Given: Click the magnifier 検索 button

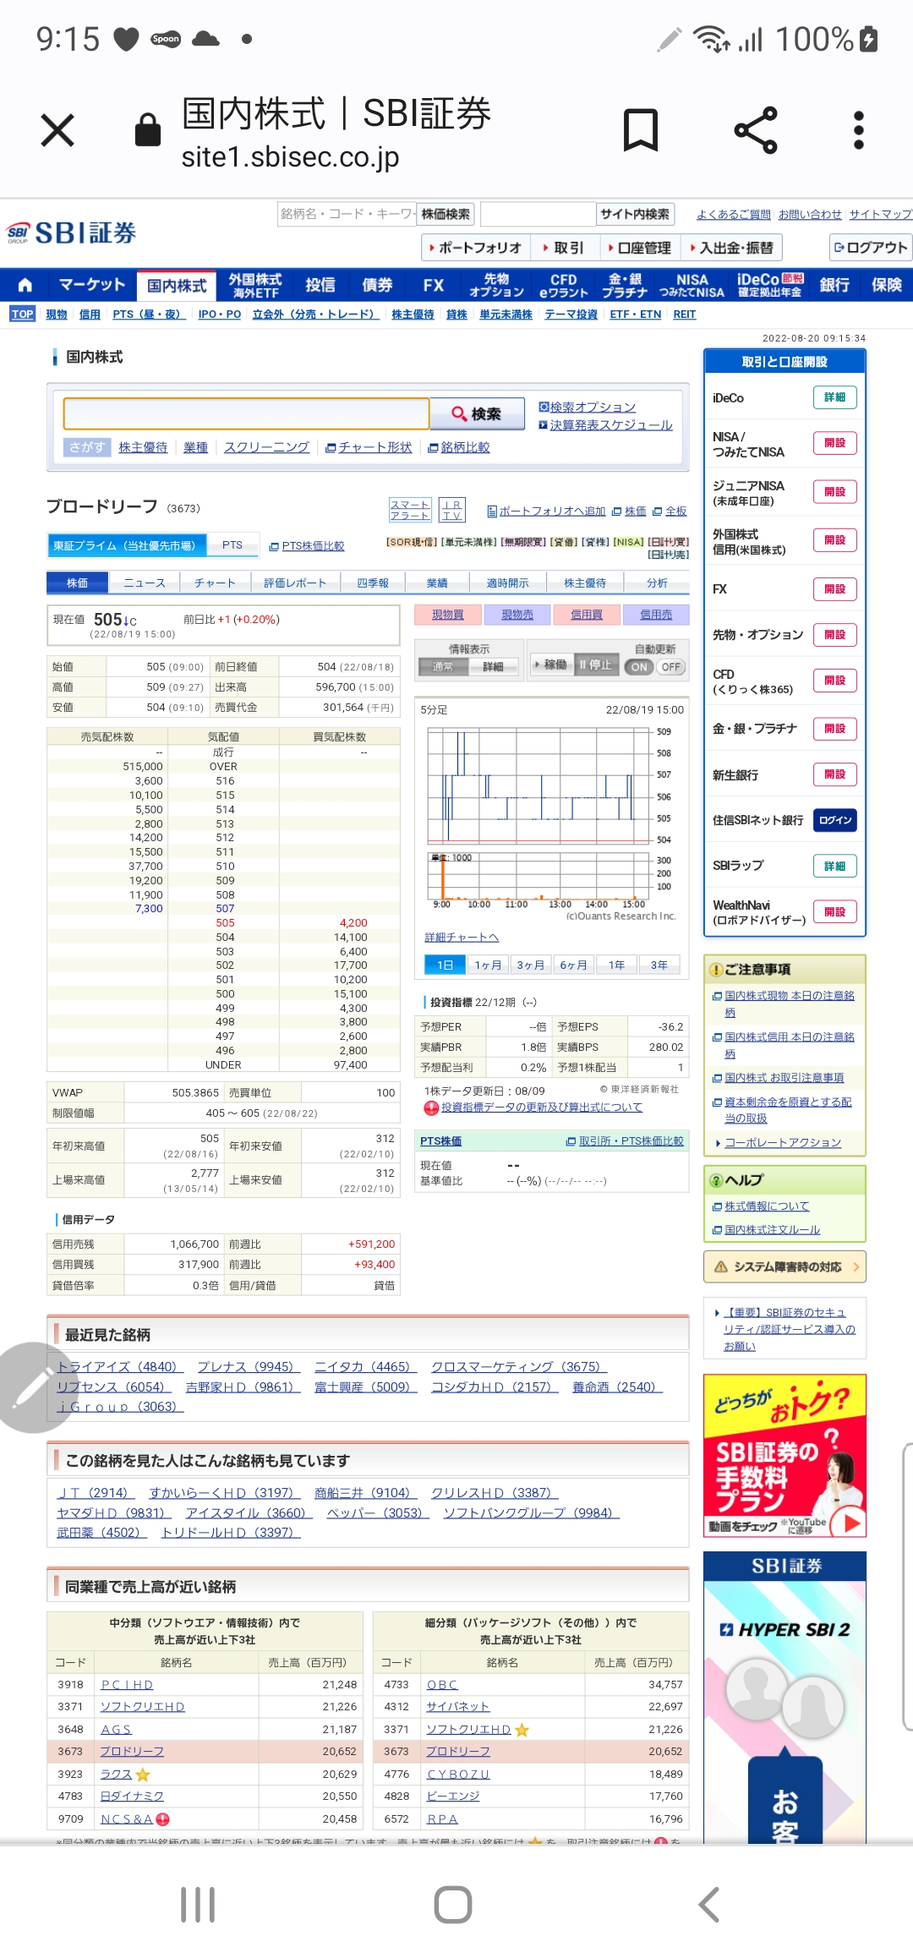Looking at the screenshot, I should point(478,414).
